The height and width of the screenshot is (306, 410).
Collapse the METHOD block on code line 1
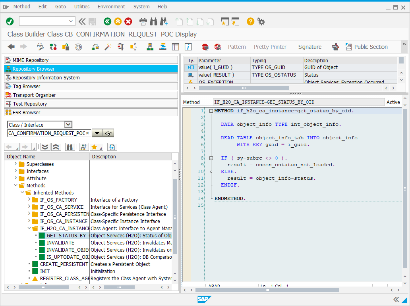(x=211, y=111)
